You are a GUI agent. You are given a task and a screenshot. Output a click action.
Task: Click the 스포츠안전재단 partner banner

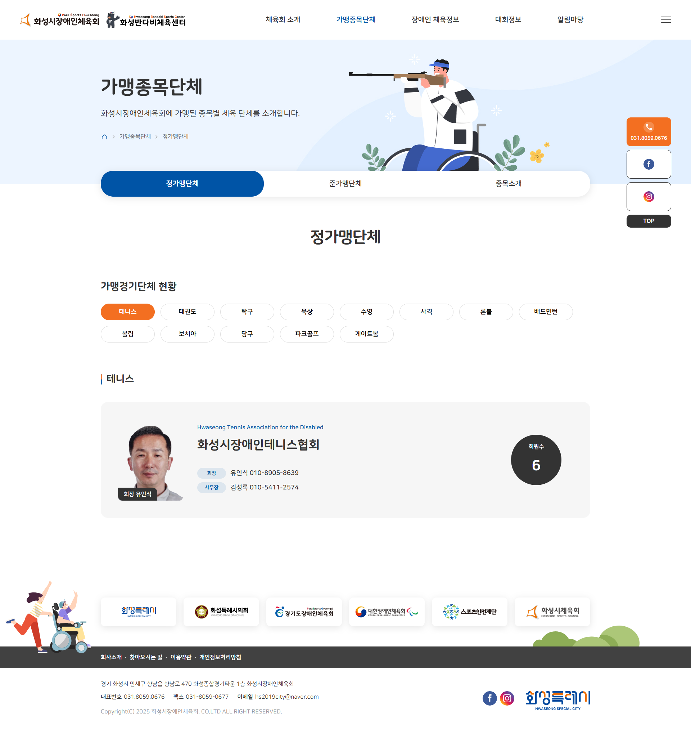[x=469, y=612]
